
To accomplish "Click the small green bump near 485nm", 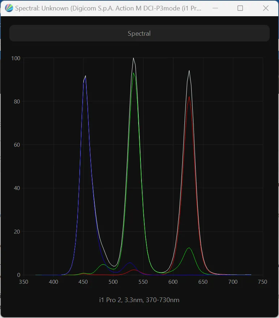I will pos(103,265).
